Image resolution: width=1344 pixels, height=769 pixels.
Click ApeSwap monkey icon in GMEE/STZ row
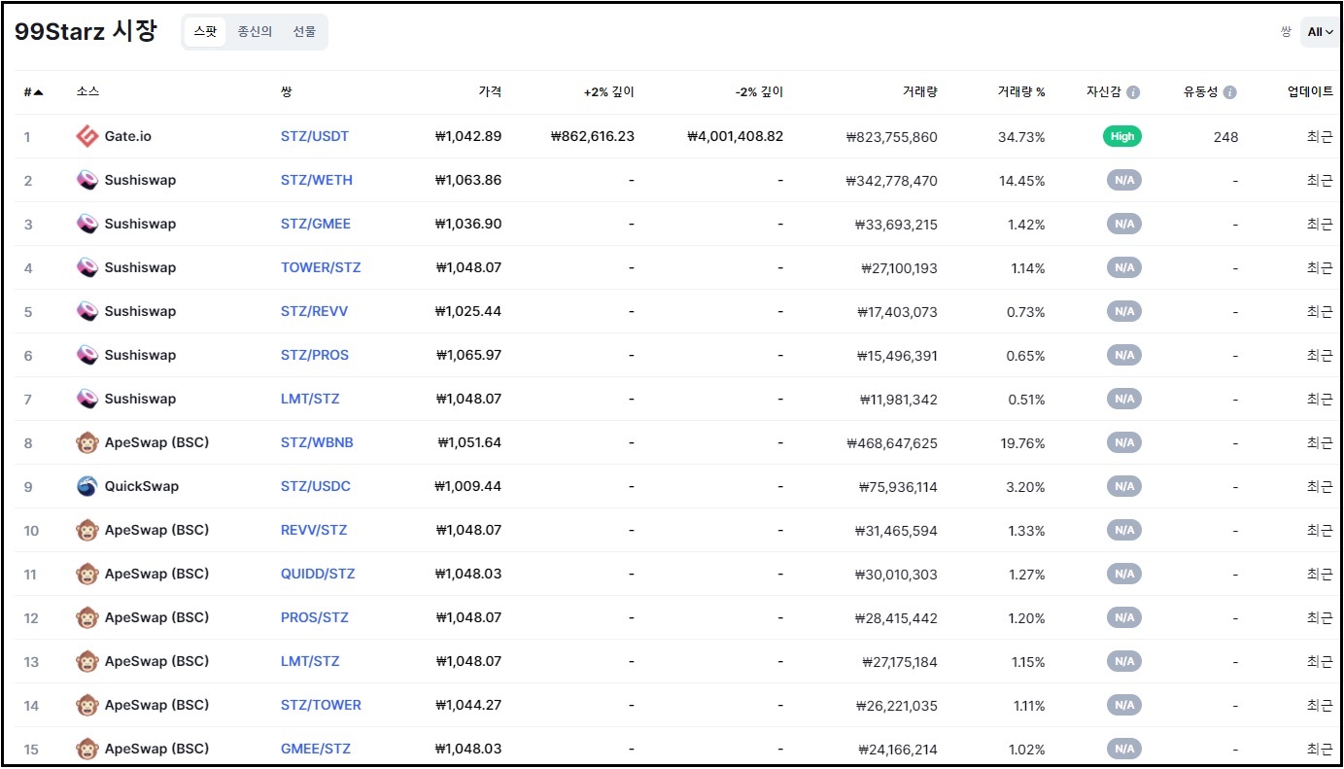tap(87, 749)
